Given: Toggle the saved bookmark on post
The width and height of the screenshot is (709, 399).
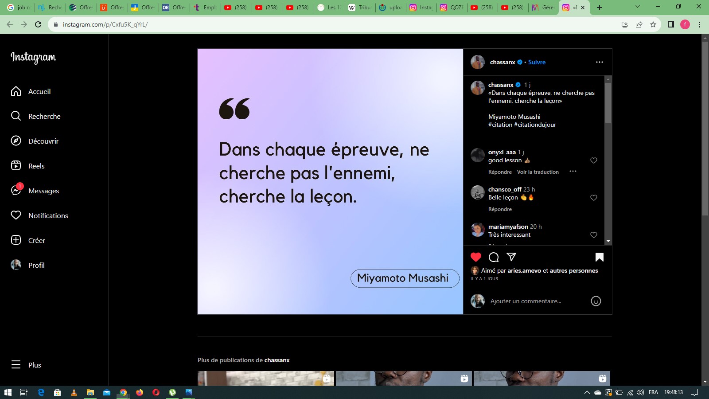Looking at the screenshot, I should tap(599, 257).
